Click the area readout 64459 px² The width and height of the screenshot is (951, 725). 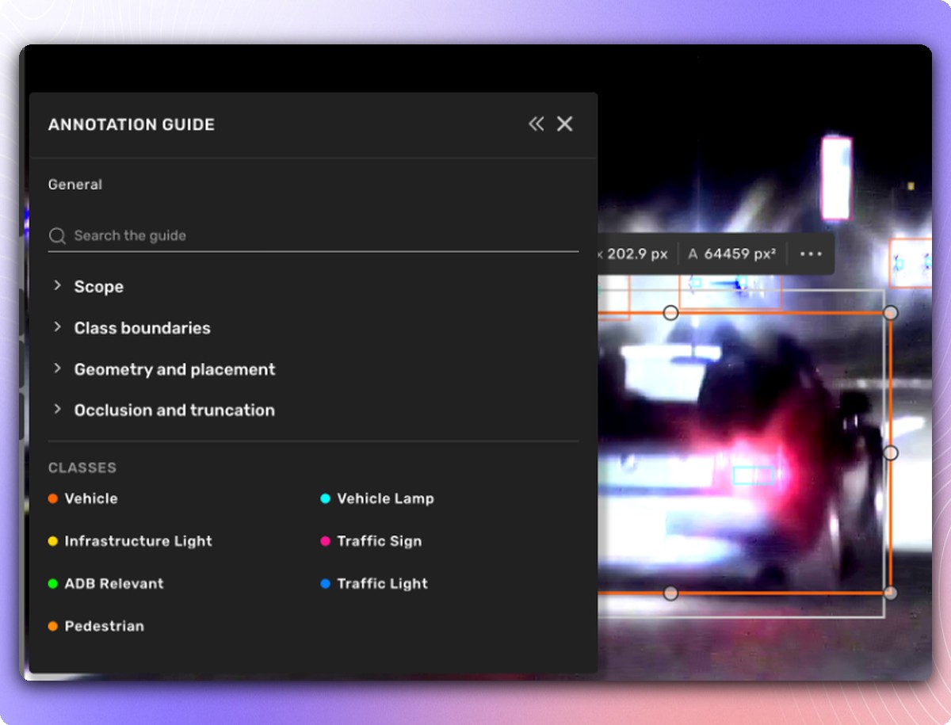pos(731,254)
